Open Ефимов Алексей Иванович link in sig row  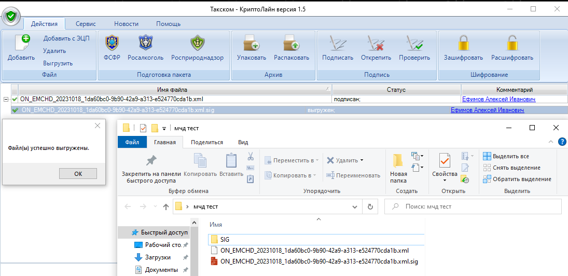point(487,110)
